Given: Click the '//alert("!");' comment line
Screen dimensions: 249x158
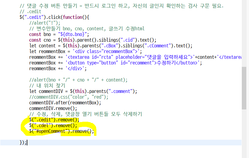Looking at the screenshot, I should coord(45,23).
